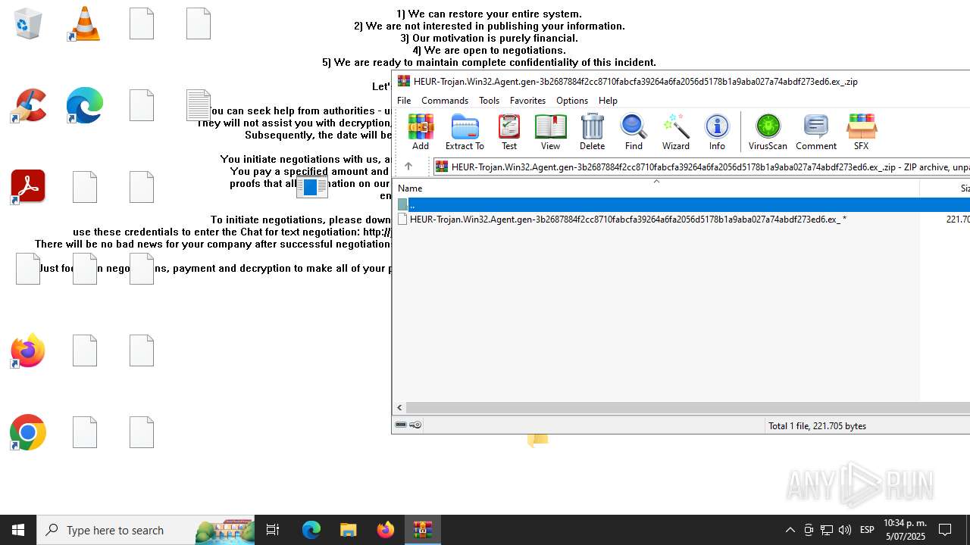970x545 pixels.
Task: Open the Help menu
Action: [x=608, y=100]
